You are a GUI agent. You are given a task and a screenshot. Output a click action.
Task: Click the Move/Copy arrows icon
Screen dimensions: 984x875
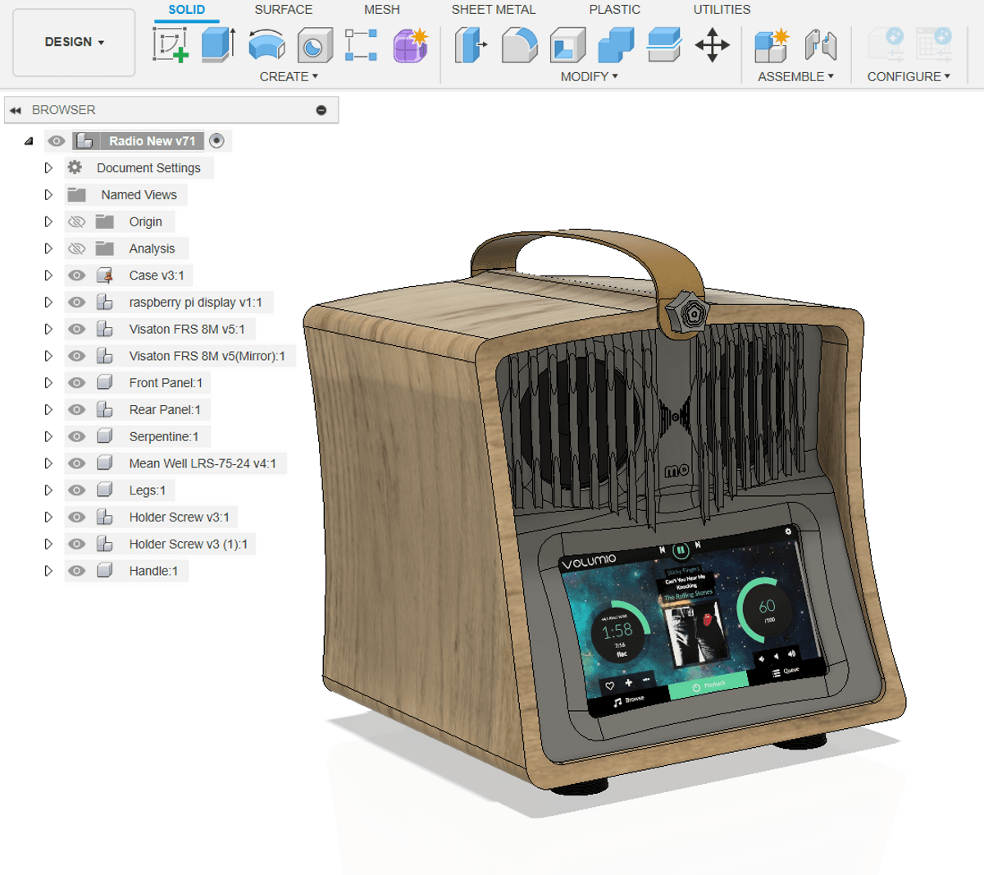tap(712, 44)
